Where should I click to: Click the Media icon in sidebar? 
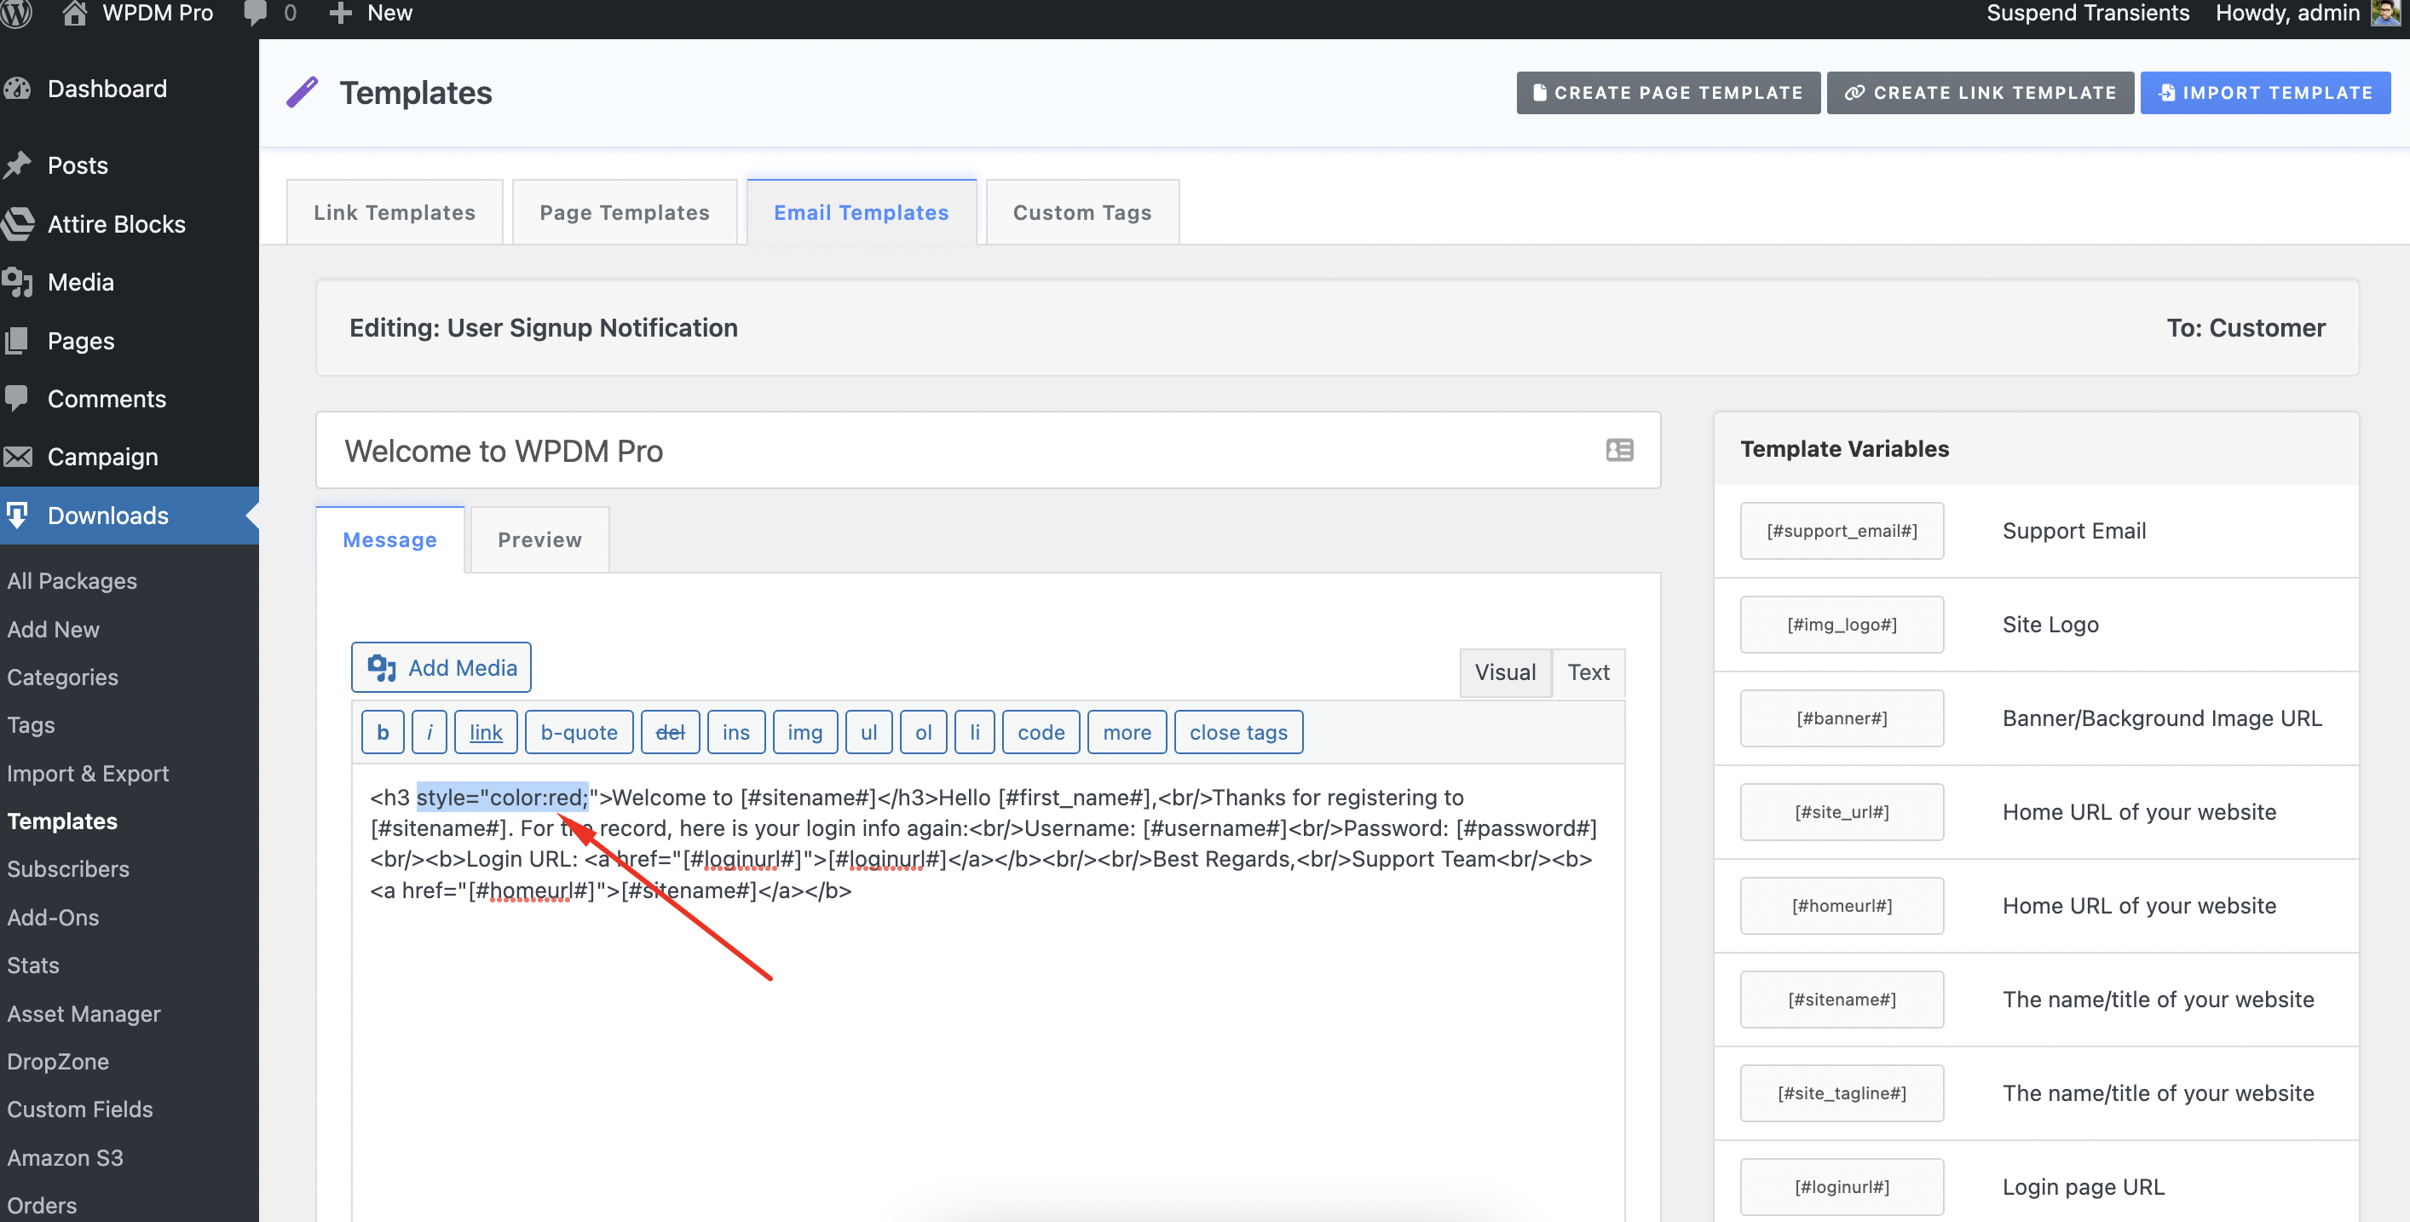17,282
